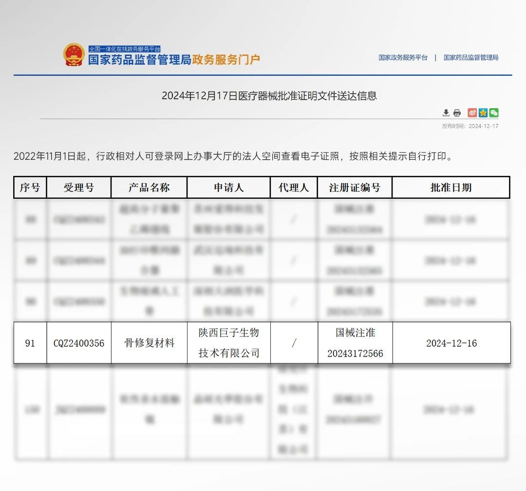Click the 国家药品监督管理局政务服务门户 site title
The height and width of the screenshot is (491, 526).
(x=174, y=60)
